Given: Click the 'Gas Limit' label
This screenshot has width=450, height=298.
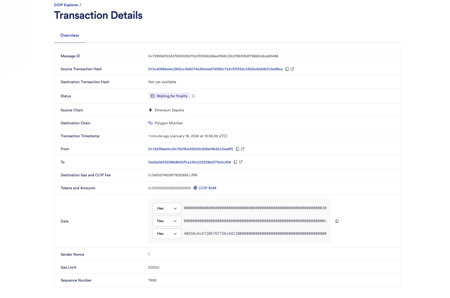Looking at the screenshot, I should 68,267.
